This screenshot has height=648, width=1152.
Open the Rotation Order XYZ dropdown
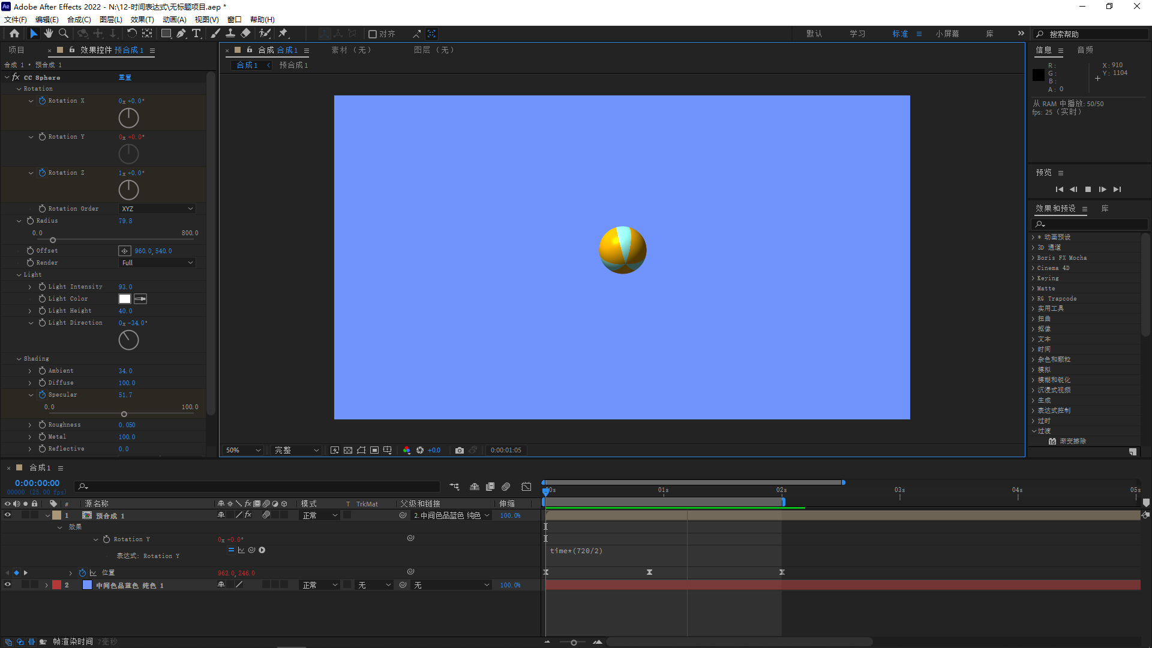157,209
